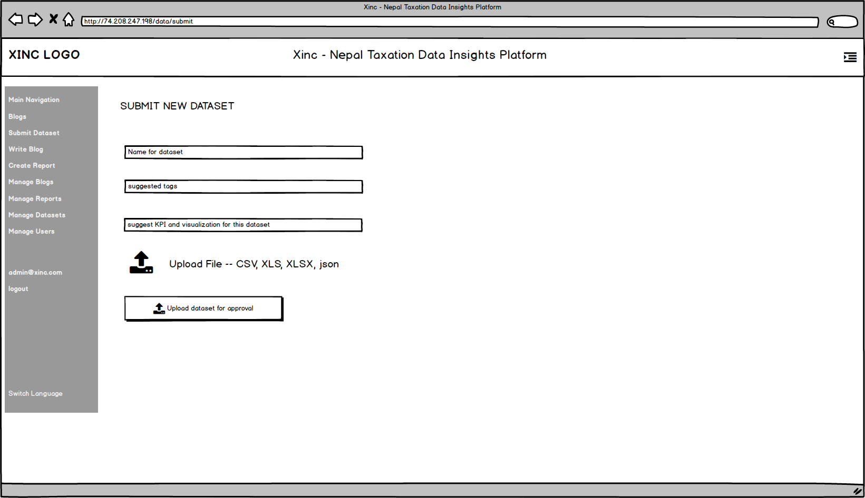Image resolution: width=865 pixels, height=498 pixels.
Task: Click the large upload file icon
Action: 141,262
